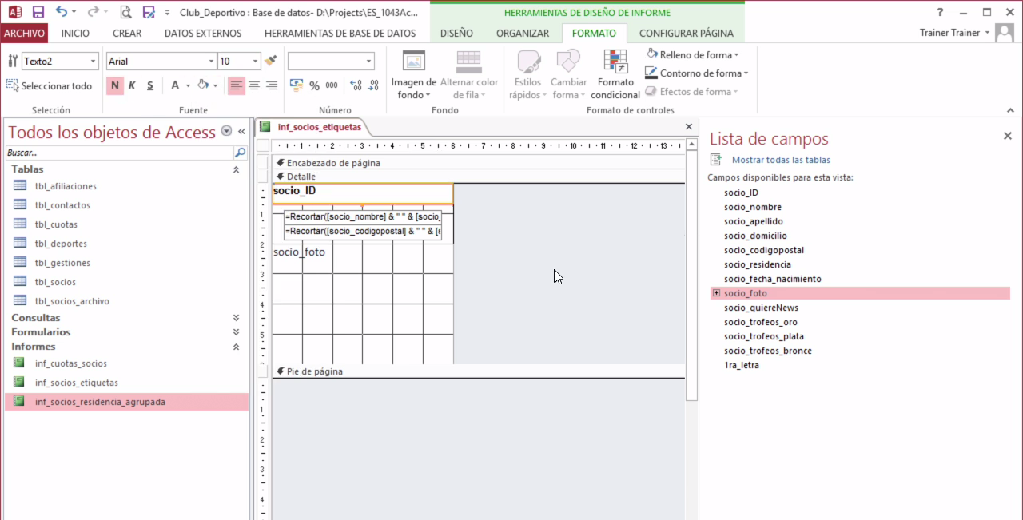The width and height of the screenshot is (1023, 520).
Task: Open the Cambiar forma tool
Action: click(568, 74)
